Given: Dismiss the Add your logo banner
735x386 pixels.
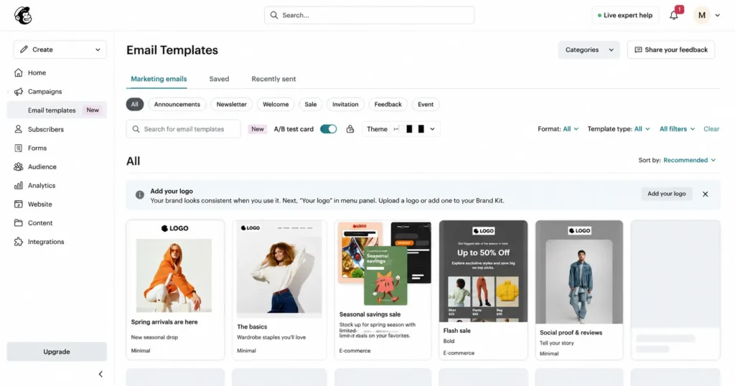Looking at the screenshot, I should (705, 194).
